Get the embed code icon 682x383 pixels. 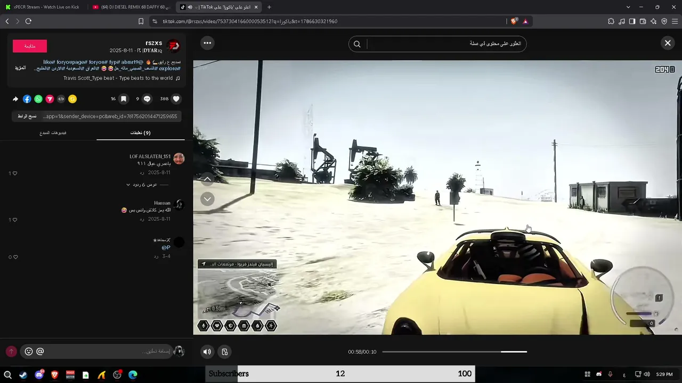coord(61,99)
